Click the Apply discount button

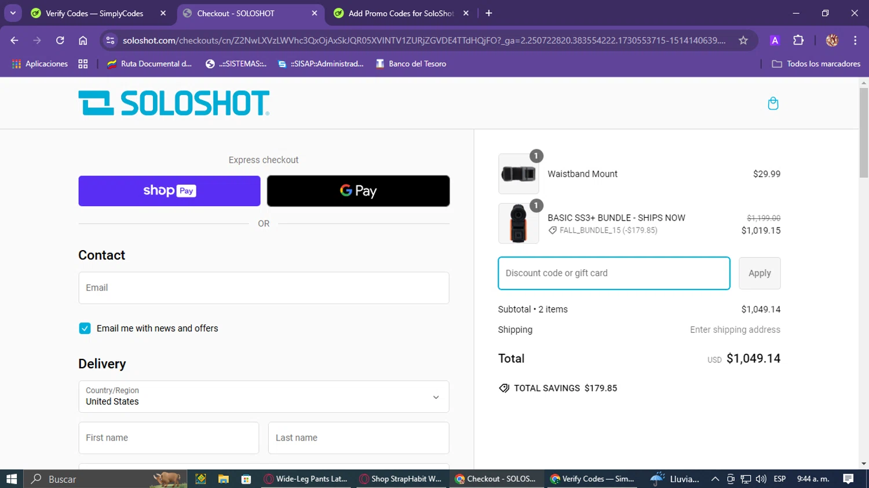point(760,273)
